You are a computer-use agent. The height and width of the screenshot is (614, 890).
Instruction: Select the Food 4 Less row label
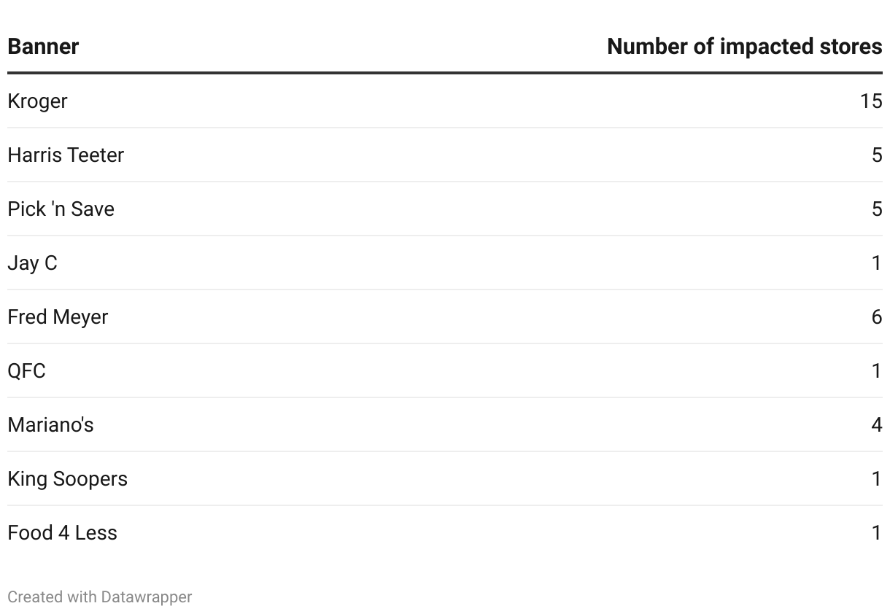[62, 532]
